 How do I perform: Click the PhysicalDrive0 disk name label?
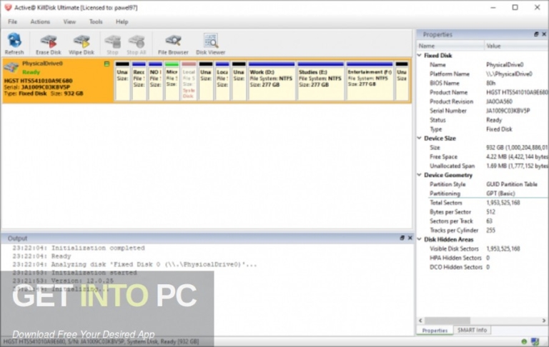pos(42,64)
